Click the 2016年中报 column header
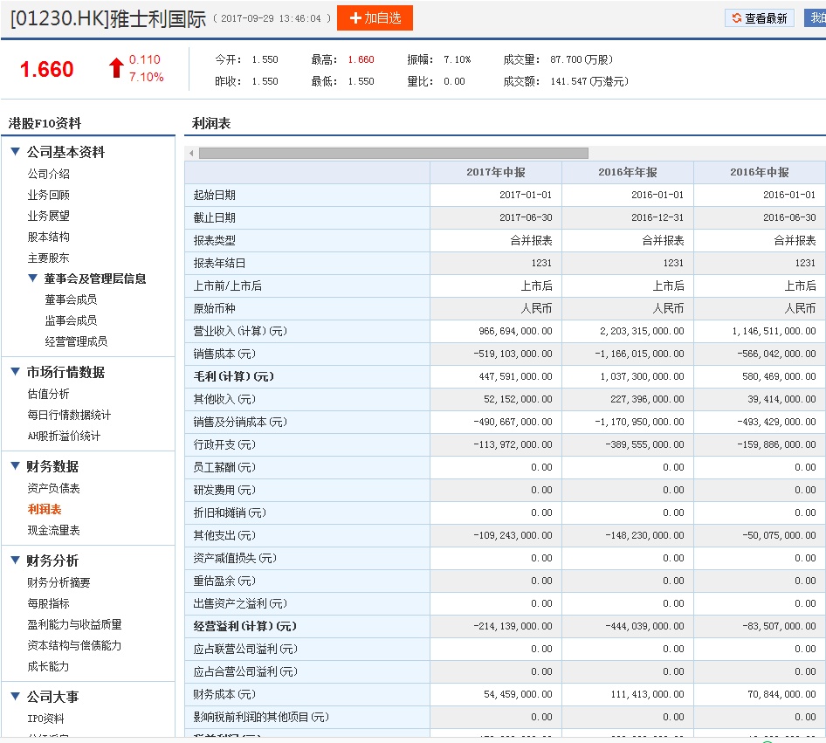 (759, 172)
